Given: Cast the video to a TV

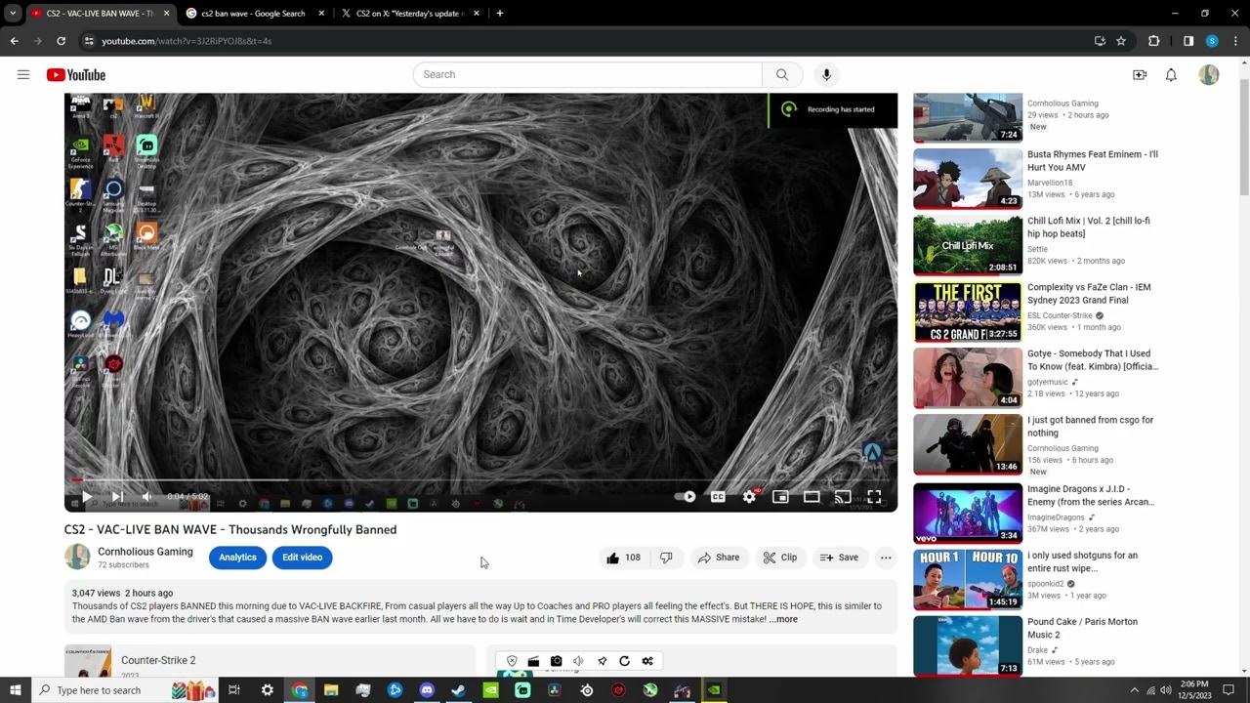Looking at the screenshot, I should tap(843, 497).
